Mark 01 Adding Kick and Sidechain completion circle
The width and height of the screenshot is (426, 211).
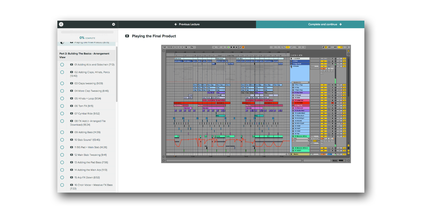click(62, 65)
